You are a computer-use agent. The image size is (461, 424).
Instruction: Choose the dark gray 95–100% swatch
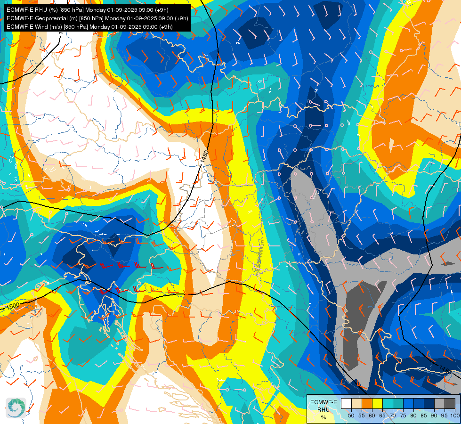pyautogui.click(x=450, y=403)
